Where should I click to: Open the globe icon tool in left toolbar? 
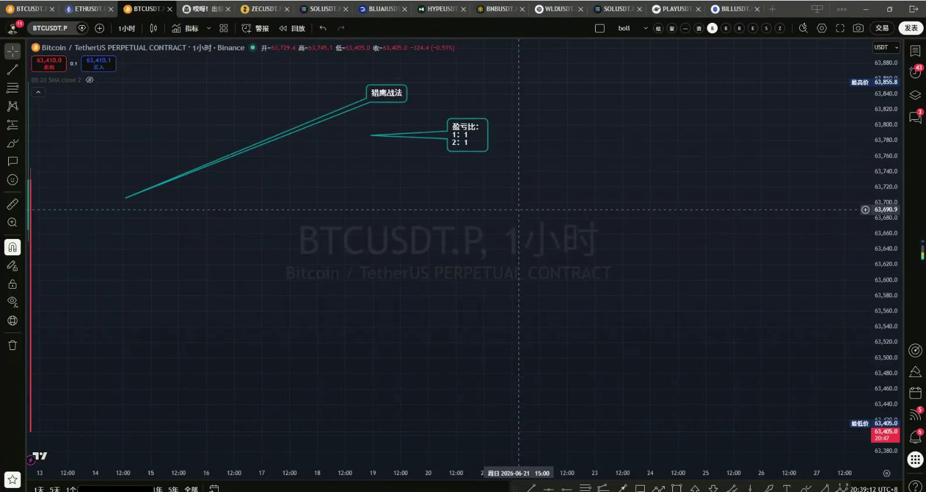click(x=12, y=321)
